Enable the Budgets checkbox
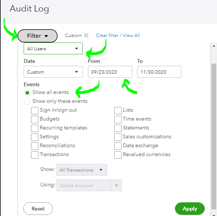Viewport: 217px width, 216px height. [35, 119]
